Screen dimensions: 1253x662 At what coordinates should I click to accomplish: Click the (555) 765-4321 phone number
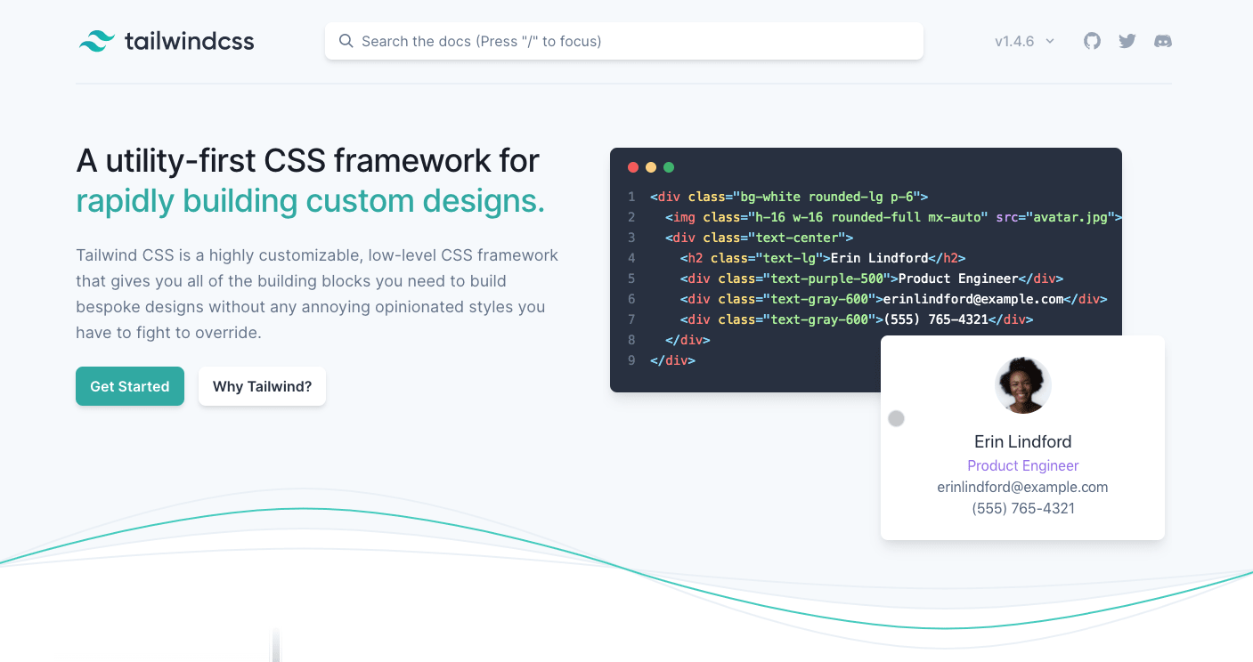pyautogui.click(x=1022, y=508)
